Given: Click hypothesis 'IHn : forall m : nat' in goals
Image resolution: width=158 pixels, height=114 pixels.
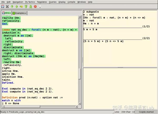Looking at the screenshot, I should click(x=114, y=18).
